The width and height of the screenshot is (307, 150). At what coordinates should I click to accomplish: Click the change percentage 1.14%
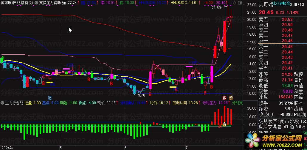tap(293, 13)
